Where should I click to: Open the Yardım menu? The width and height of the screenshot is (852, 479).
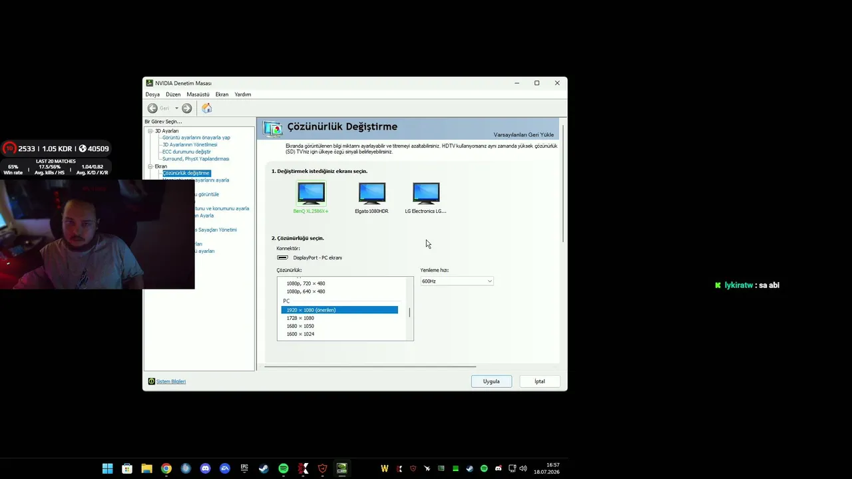click(x=242, y=94)
